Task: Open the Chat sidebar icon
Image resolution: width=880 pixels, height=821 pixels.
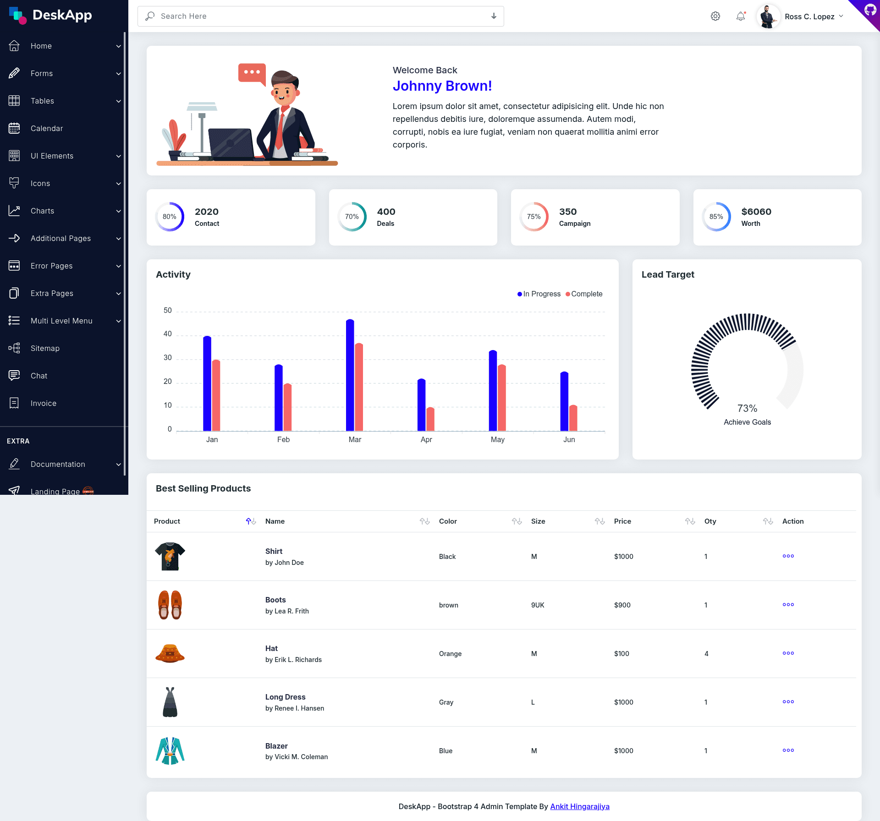Action: pyautogui.click(x=14, y=376)
